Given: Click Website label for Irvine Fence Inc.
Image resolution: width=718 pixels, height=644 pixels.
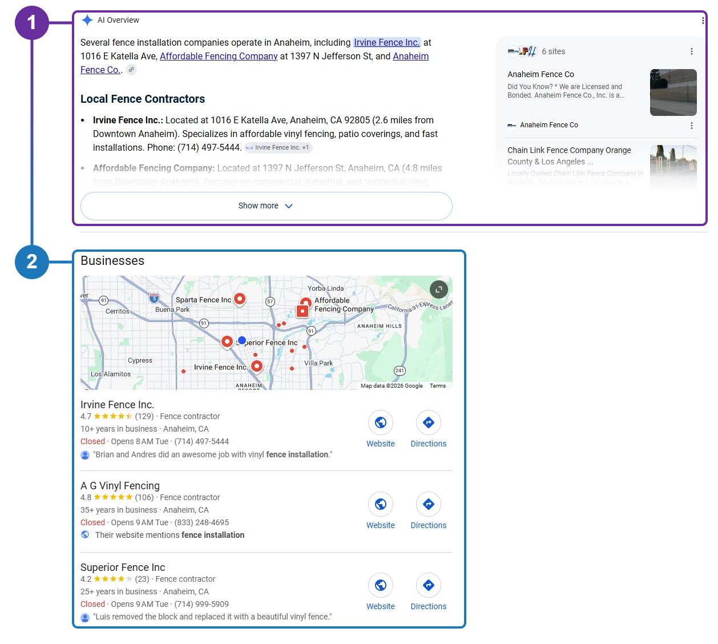Looking at the screenshot, I should click(381, 444).
